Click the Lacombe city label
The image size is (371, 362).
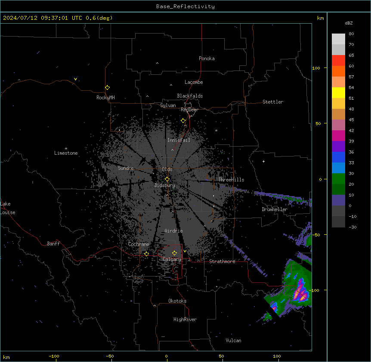pyautogui.click(x=194, y=82)
